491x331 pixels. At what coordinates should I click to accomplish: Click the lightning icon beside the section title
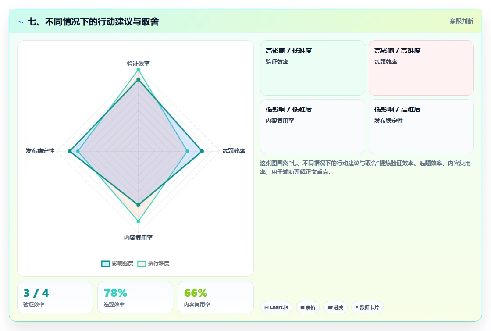21,22
